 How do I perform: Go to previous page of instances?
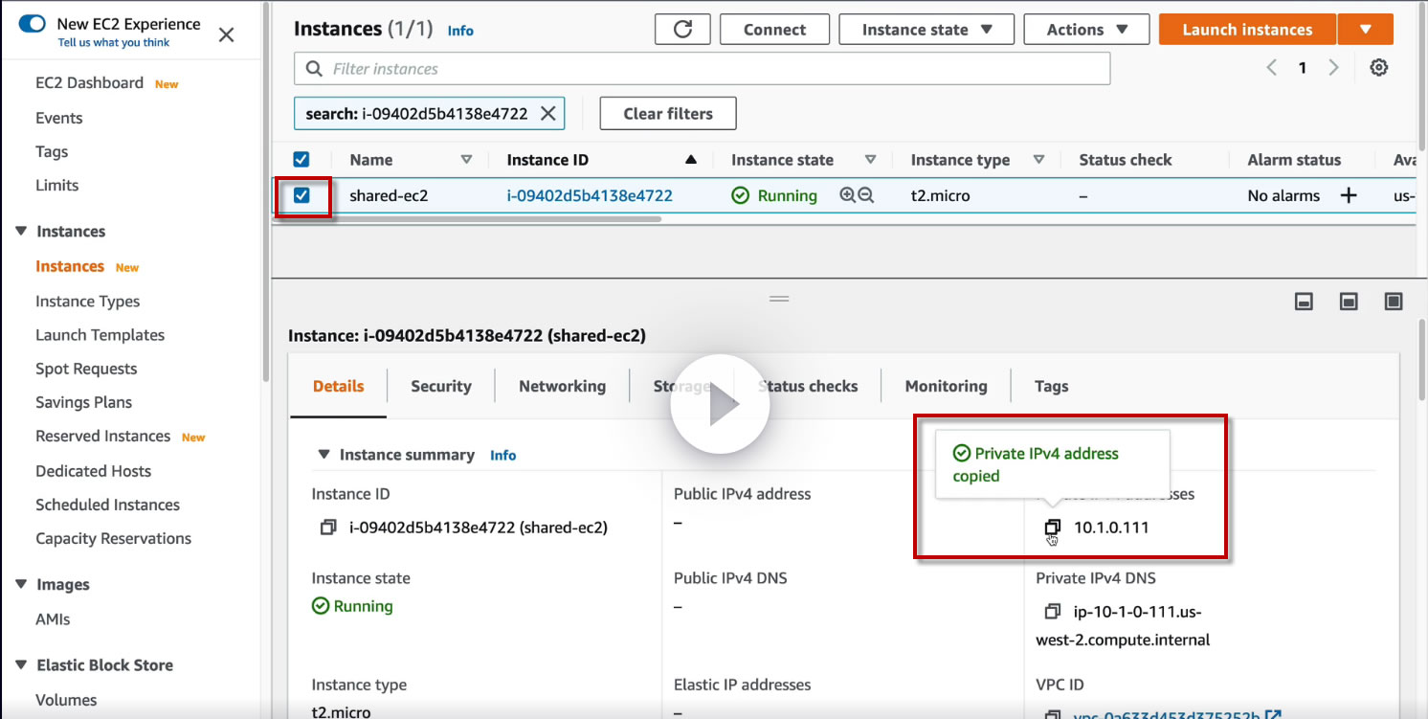coord(1272,68)
